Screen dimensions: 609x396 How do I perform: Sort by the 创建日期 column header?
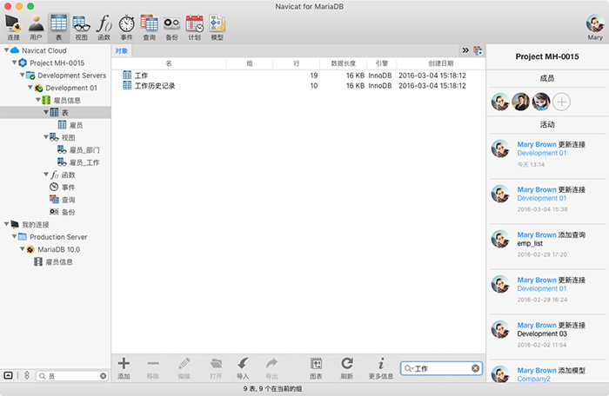(x=441, y=63)
